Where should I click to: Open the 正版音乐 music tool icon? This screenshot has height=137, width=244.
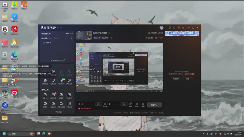69,95
